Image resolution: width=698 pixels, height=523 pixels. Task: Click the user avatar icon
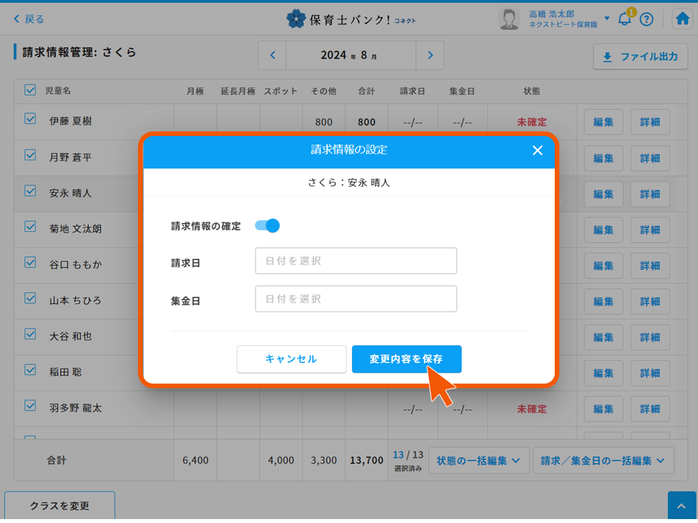509,19
